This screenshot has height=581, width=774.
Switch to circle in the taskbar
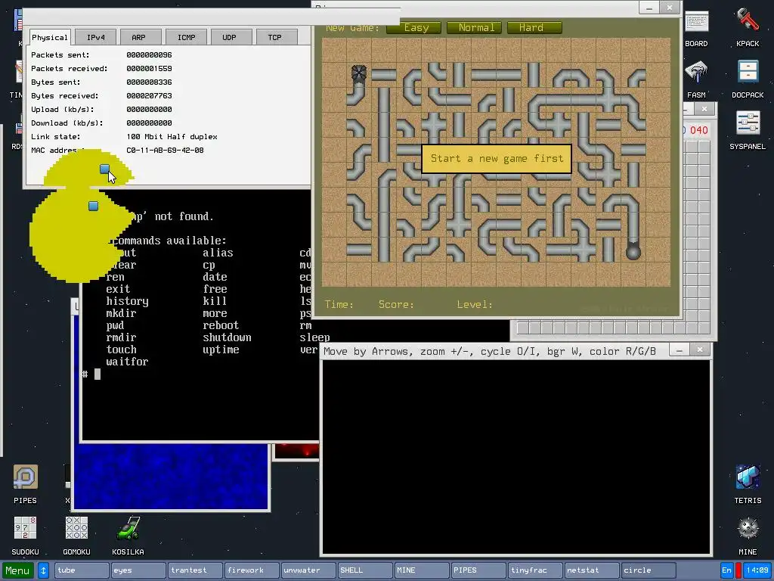[x=649, y=570]
